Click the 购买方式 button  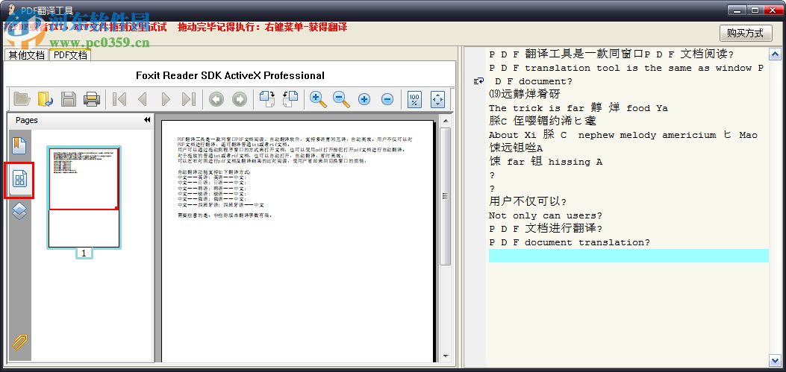point(746,33)
